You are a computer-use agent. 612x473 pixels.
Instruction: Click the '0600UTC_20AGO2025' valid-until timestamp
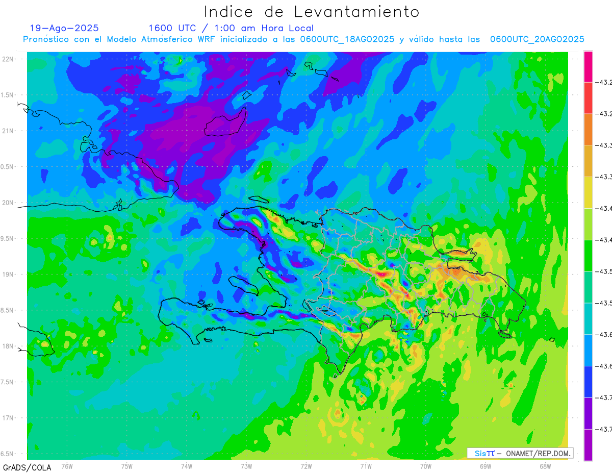(537, 39)
